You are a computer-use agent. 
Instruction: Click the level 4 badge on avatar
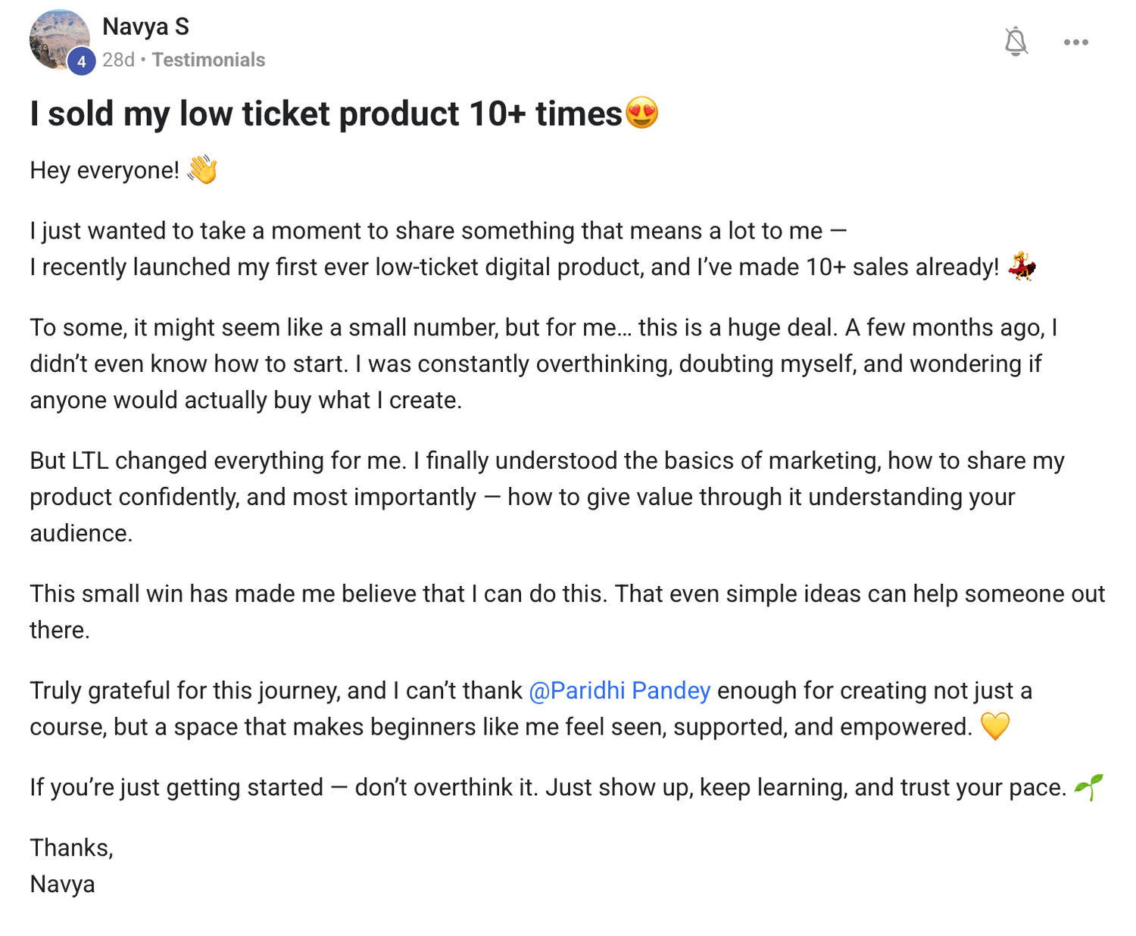pos(81,61)
